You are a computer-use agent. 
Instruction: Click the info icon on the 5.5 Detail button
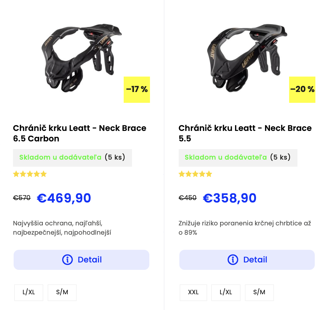tap(233, 260)
